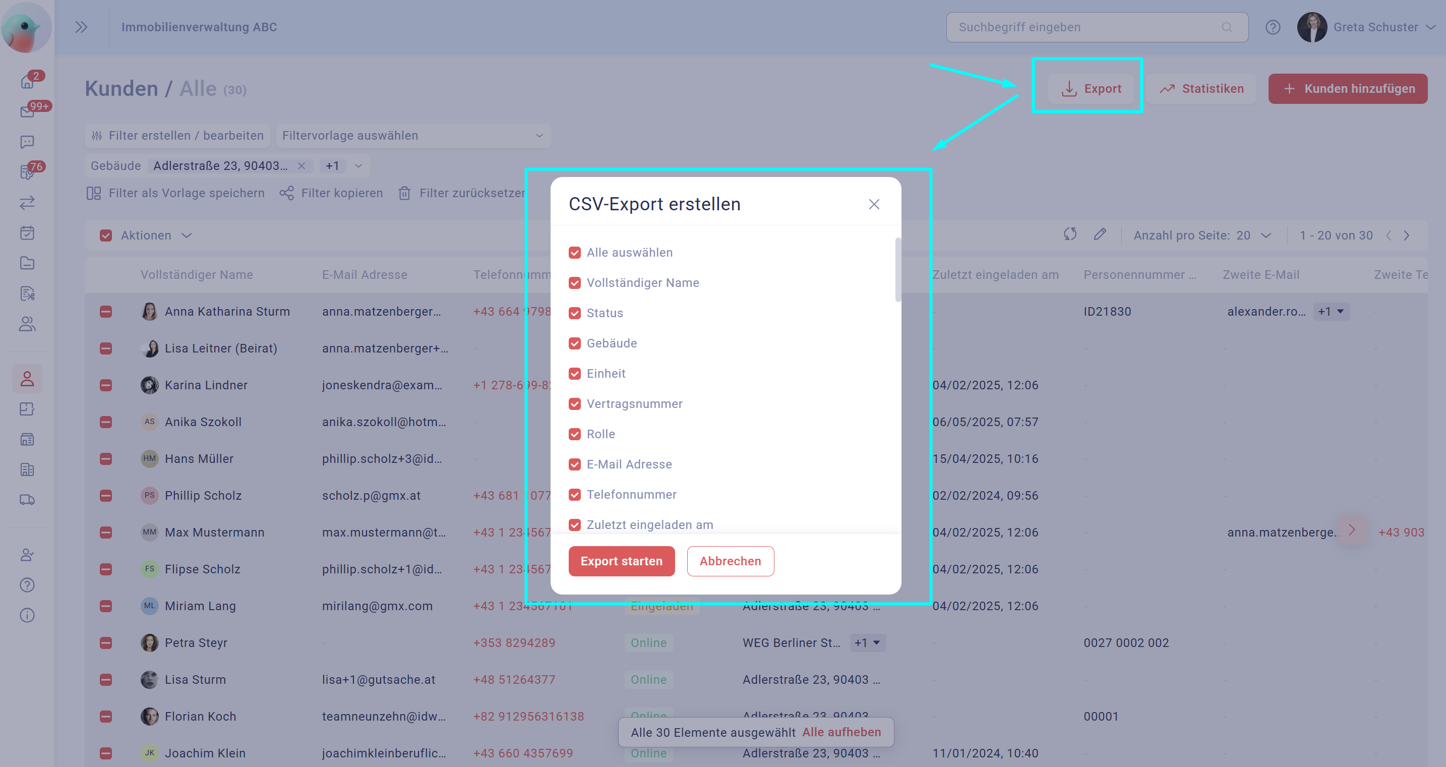Viewport: 1446px width, 767px height.
Task: Click Filter erstellen / bearbeiten
Action: tap(177, 135)
